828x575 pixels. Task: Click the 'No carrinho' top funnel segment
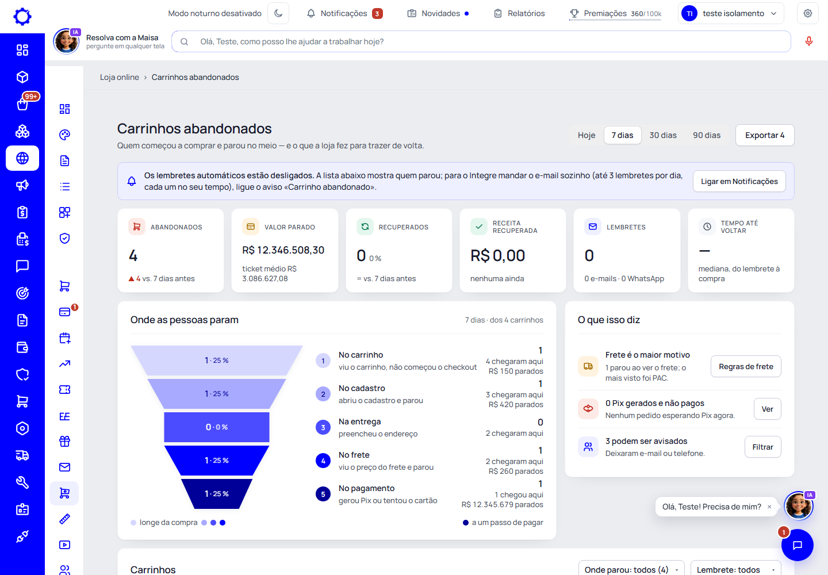pyautogui.click(x=217, y=361)
